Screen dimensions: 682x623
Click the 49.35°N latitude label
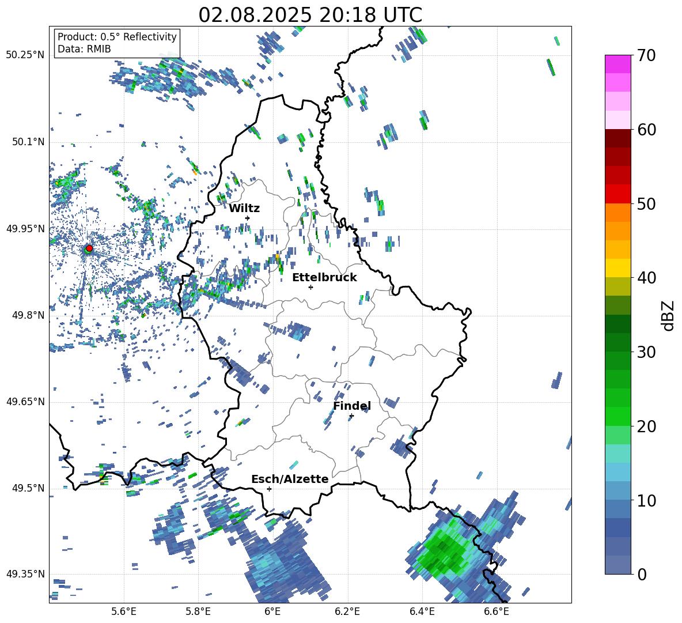pos(25,574)
